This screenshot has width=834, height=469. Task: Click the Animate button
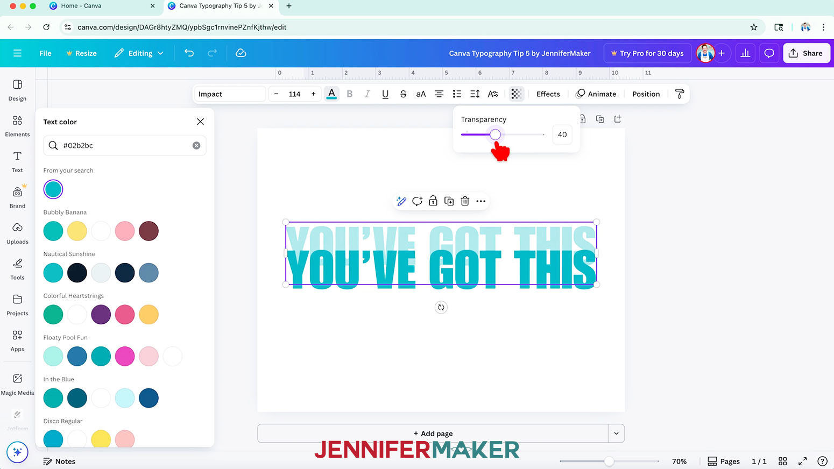(596, 94)
